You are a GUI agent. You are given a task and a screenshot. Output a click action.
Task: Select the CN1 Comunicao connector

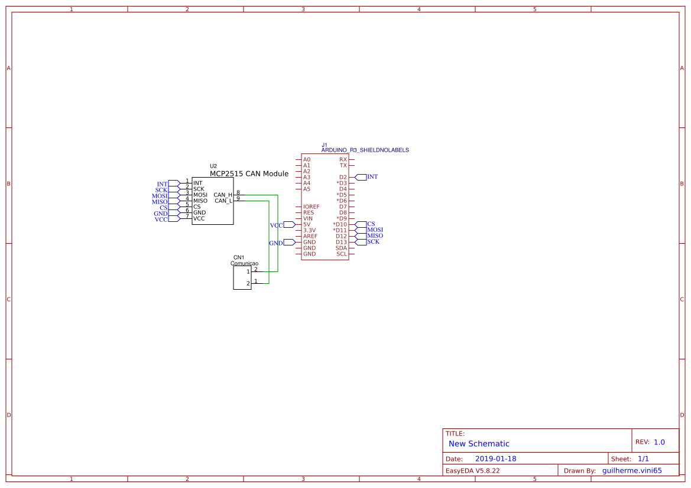pyautogui.click(x=242, y=277)
